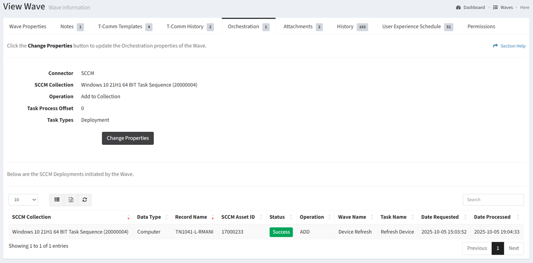The height and width of the screenshot is (263, 533).
Task: Open the T-Comm Templates tab
Action: click(x=120, y=26)
